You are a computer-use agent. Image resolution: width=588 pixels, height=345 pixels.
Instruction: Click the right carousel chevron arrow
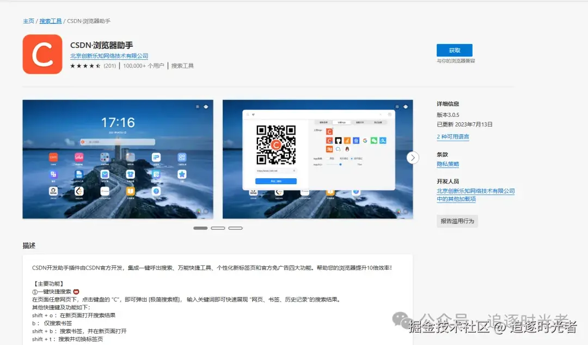[x=412, y=157]
